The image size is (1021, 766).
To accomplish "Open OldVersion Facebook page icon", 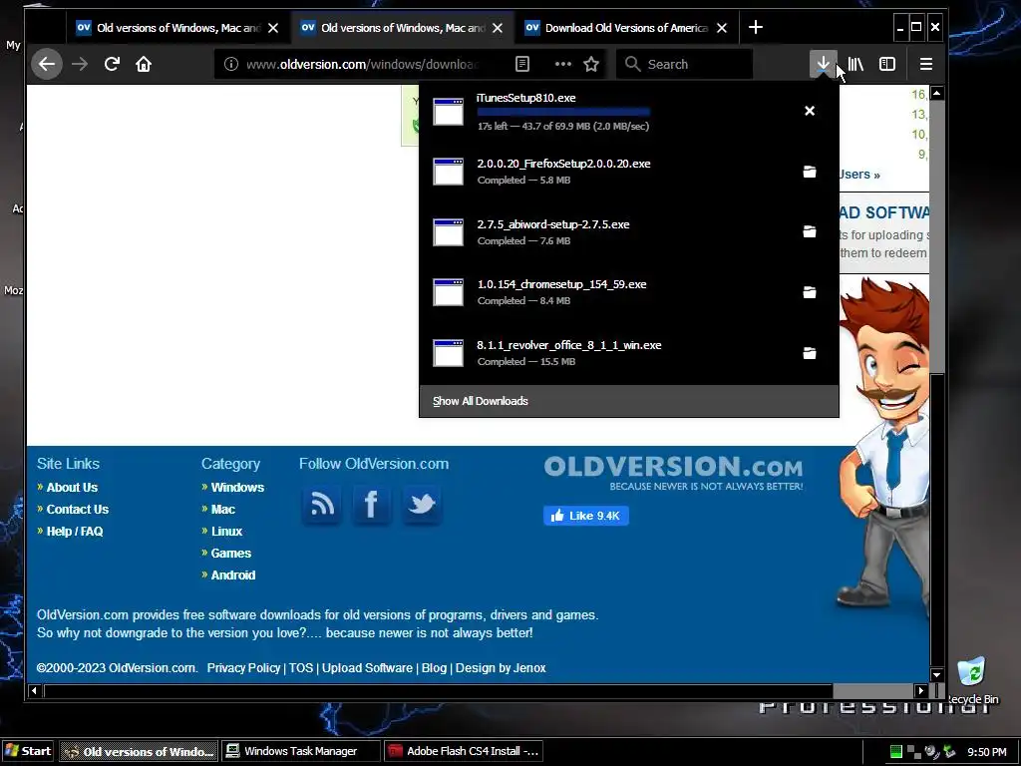I will (372, 505).
